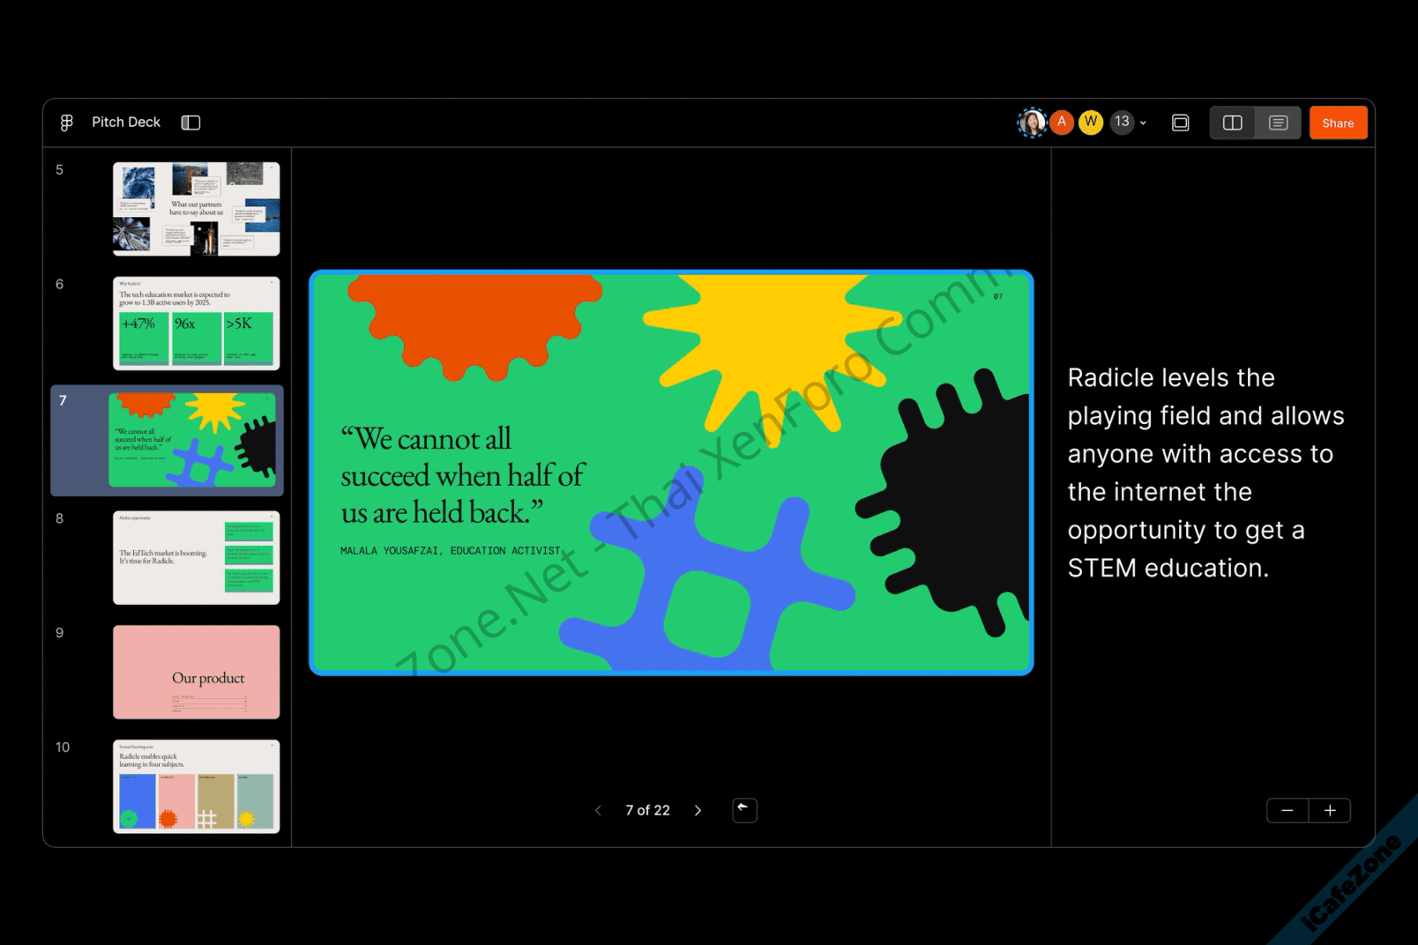
Task: Click the Pitch Deck file title
Action: (x=126, y=123)
